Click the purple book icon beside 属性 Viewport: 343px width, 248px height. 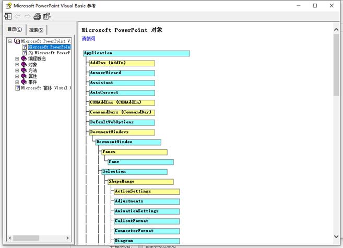pos(23,76)
